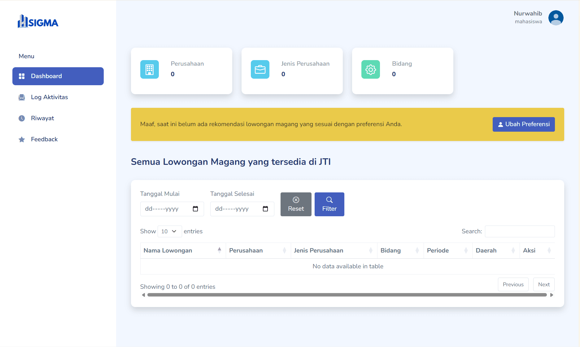Navigate to Feedback menu
580x347 pixels.
58,139
